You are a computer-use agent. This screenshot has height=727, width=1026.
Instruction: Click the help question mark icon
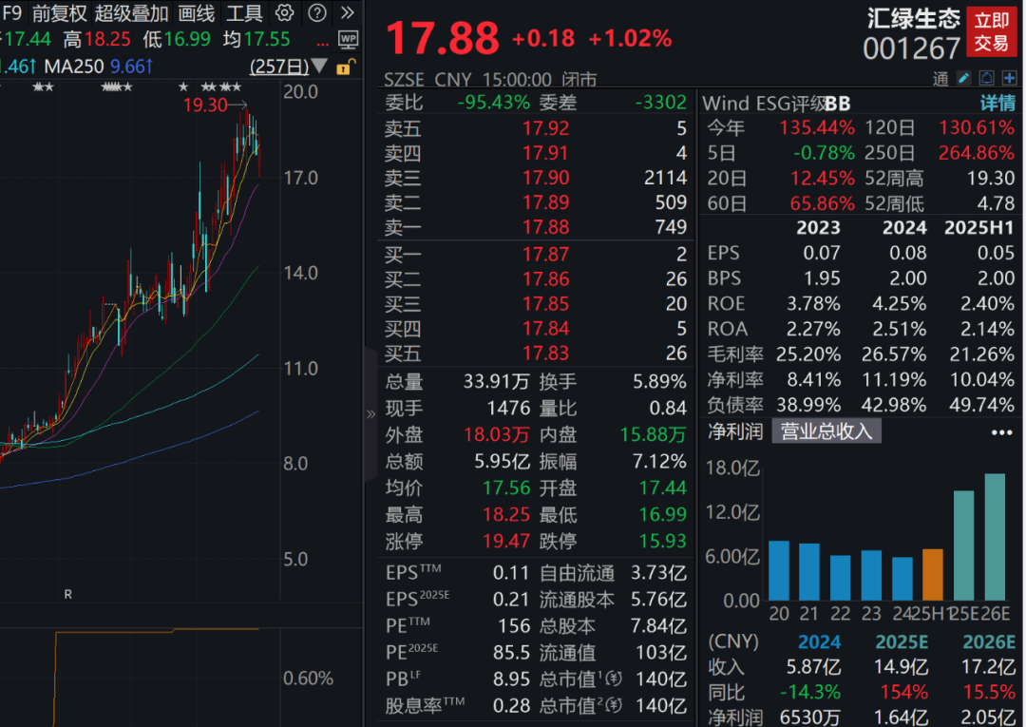317,13
